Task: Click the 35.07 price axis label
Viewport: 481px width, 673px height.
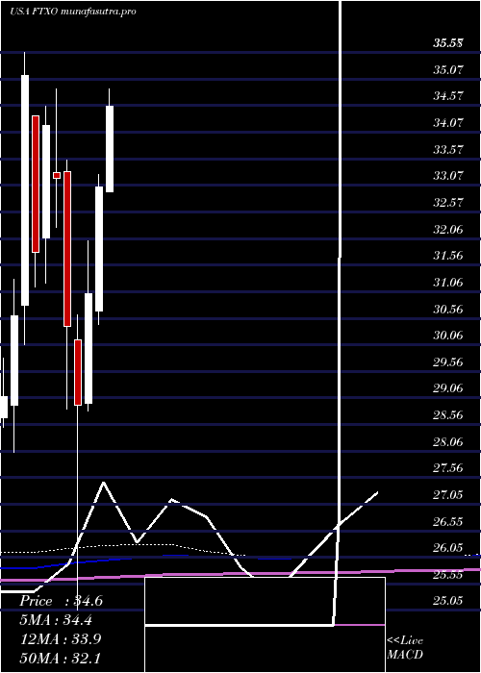Action: click(448, 69)
